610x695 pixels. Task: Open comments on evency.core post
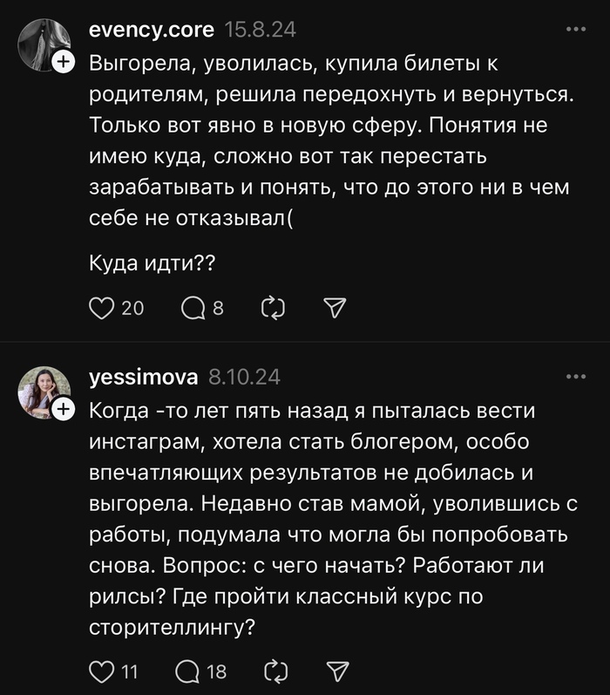click(x=191, y=307)
